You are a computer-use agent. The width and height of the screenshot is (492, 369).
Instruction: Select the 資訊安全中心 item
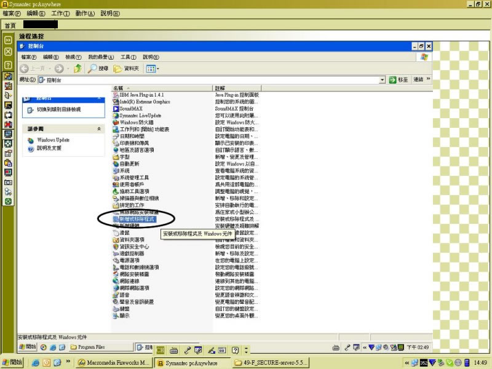tap(131, 247)
